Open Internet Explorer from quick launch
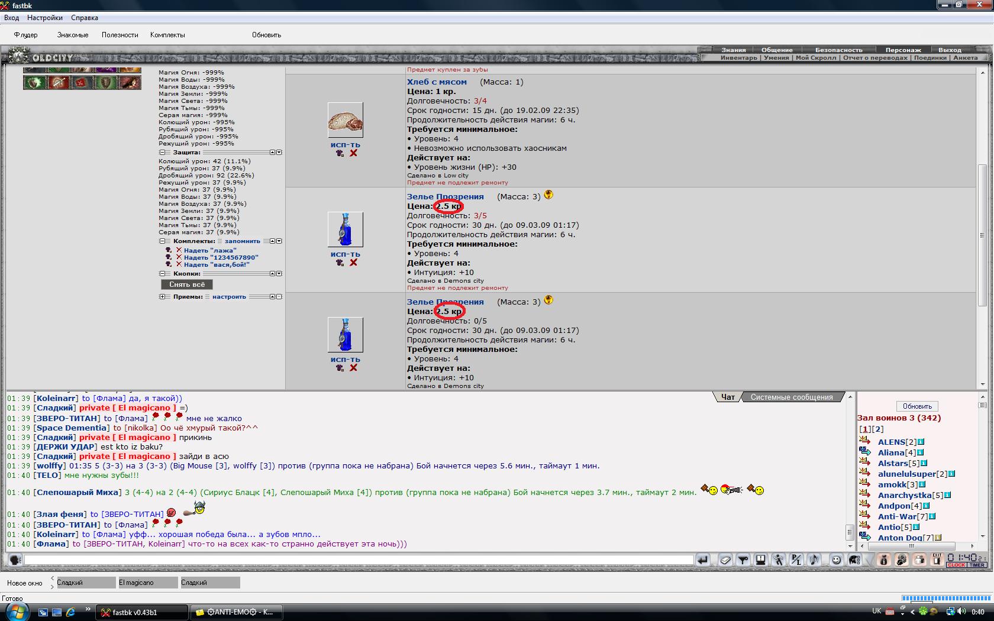This screenshot has height=621, width=994. [70, 612]
